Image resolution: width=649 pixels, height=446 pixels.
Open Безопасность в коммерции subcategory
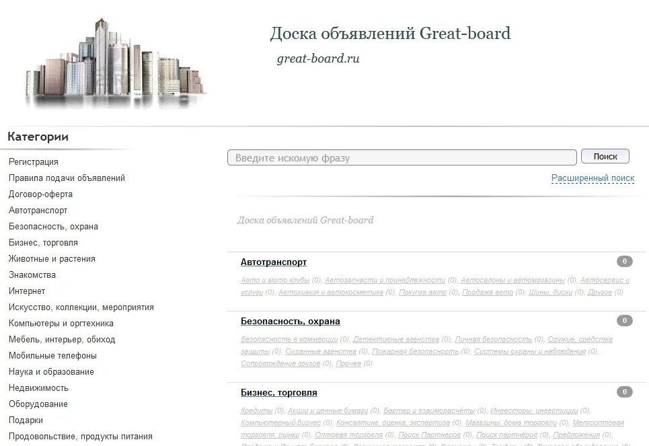point(289,340)
